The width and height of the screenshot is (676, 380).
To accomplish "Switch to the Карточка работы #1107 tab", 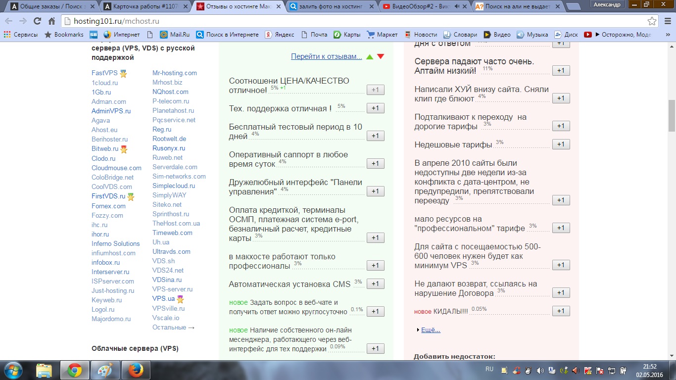I will click(145, 6).
